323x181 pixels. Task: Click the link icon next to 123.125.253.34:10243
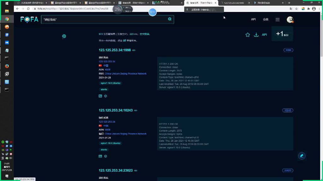click(x=136, y=110)
